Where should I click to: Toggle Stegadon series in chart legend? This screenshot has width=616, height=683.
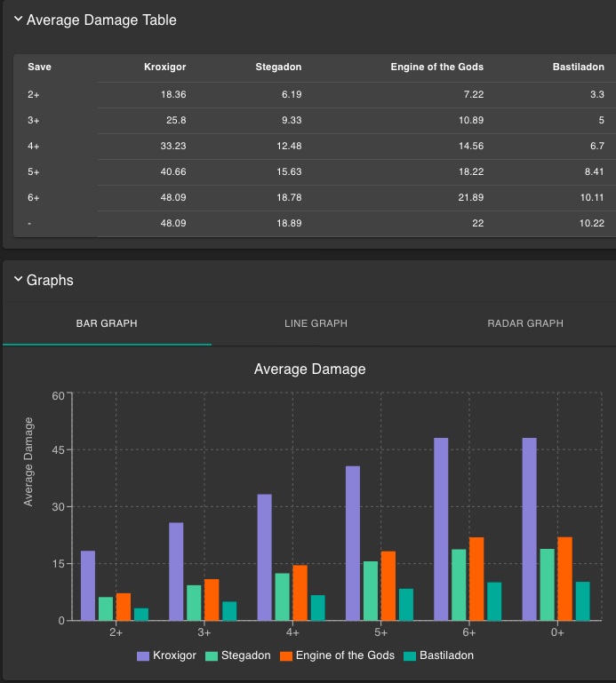click(x=238, y=655)
